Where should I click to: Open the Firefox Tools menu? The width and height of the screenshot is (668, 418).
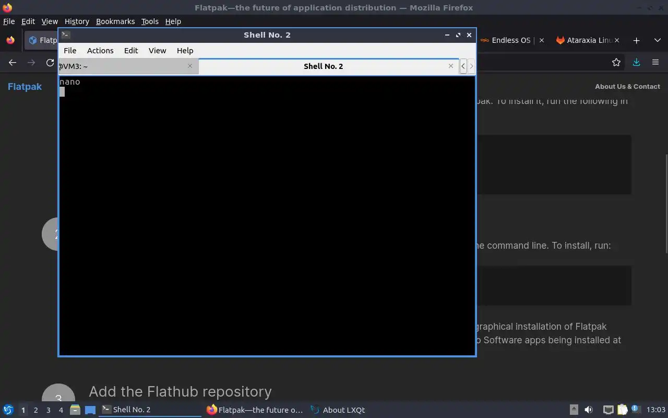[x=150, y=21]
